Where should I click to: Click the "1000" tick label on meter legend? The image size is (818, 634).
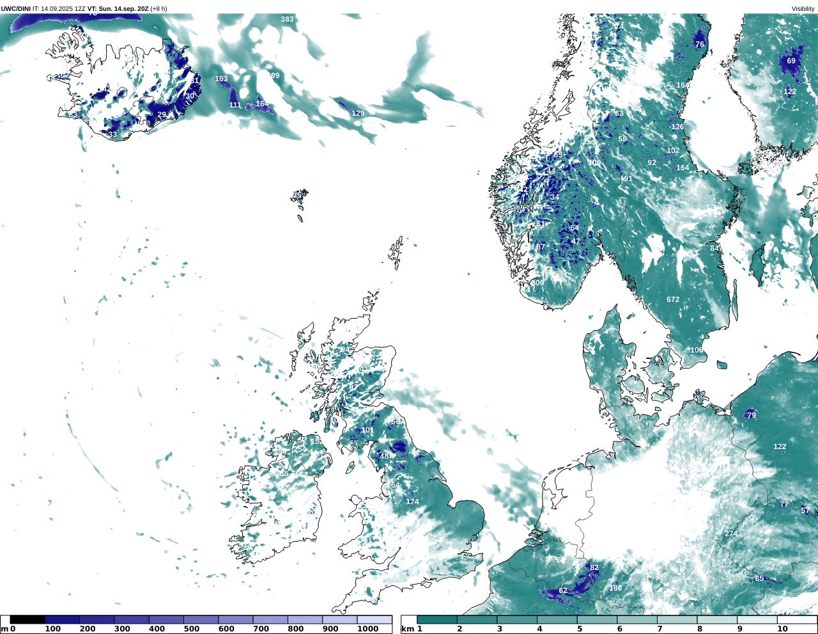point(367,629)
